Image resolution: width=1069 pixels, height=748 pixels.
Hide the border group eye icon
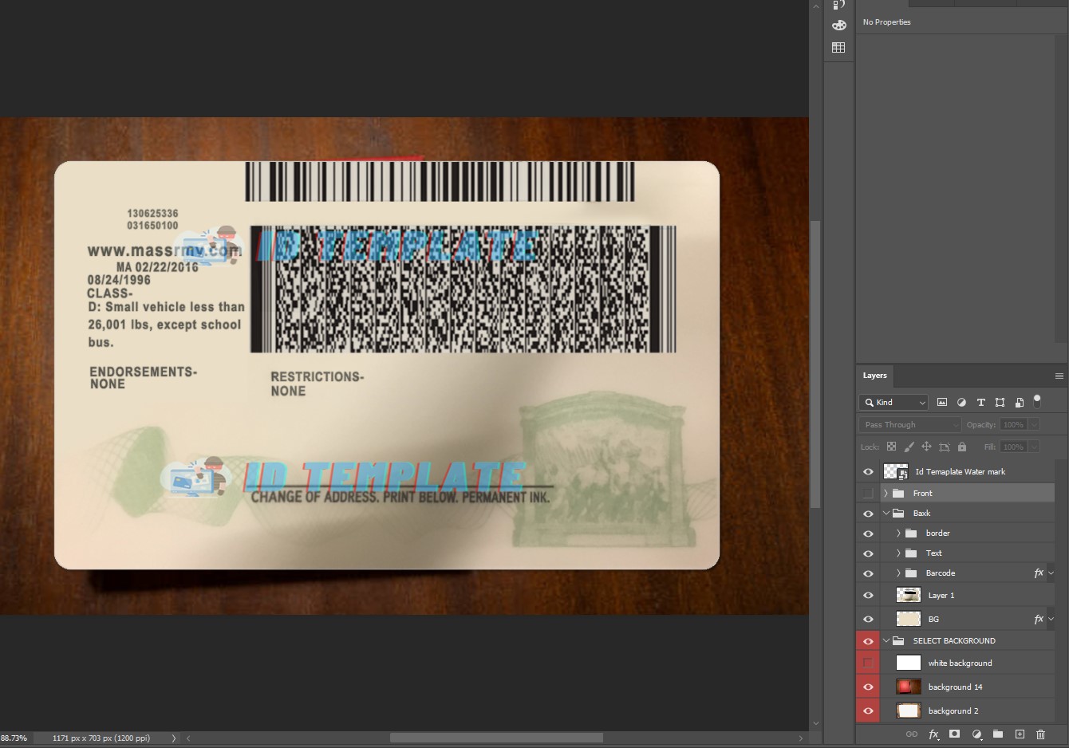coord(868,533)
